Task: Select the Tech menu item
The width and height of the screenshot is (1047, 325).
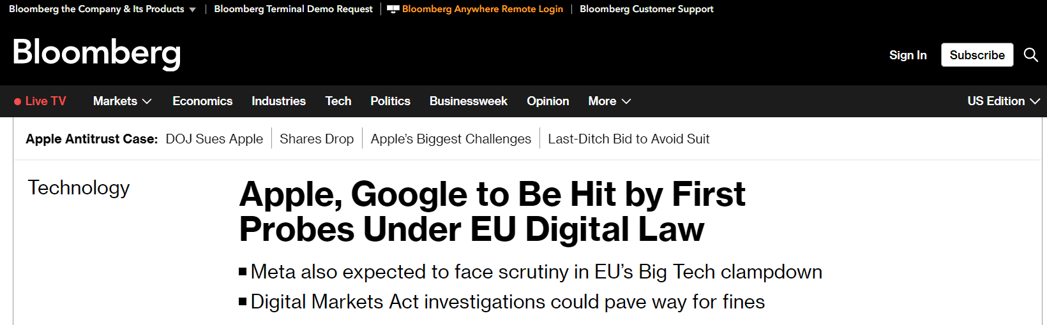Action: point(338,101)
